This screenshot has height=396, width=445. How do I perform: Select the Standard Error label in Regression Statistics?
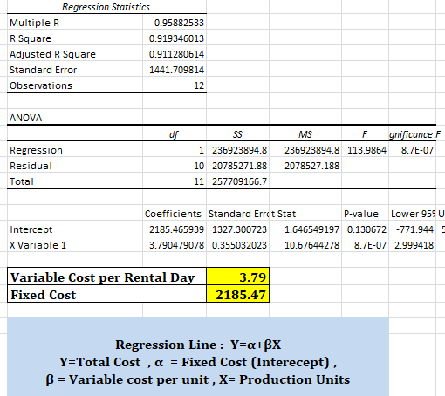pos(75,70)
